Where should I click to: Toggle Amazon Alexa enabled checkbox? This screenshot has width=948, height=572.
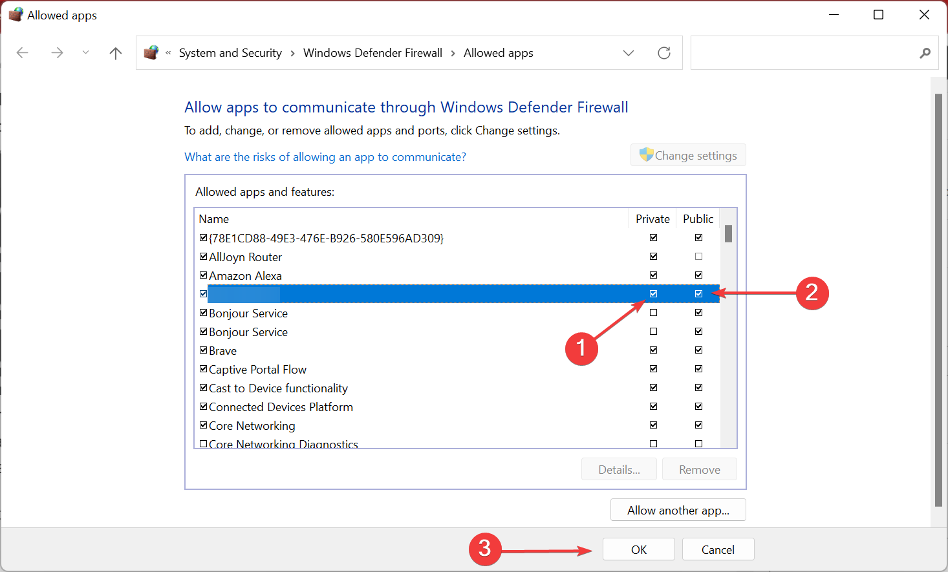coord(204,275)
